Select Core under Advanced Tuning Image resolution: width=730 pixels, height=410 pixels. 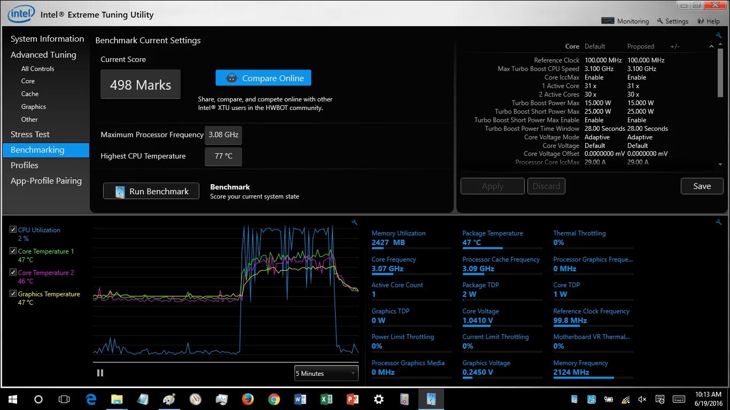pos(28,81)
